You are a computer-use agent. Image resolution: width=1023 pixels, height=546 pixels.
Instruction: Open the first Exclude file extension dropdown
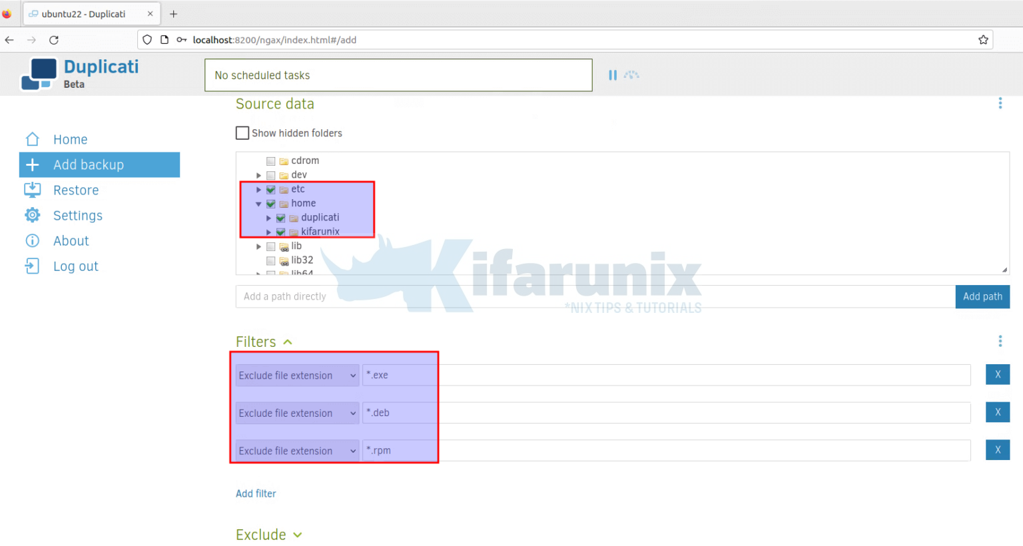point(296,375)
